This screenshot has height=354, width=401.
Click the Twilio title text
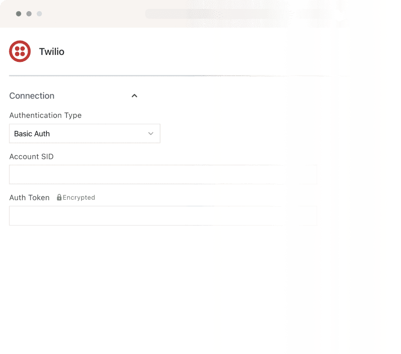pyautogui.click(x=52, y=52)
